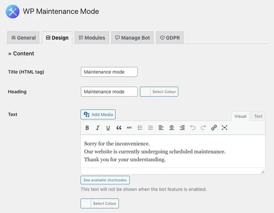The width and height of the screenshot is (274, 213).
Task: Create a bulleted list
Action: point(140,128)
